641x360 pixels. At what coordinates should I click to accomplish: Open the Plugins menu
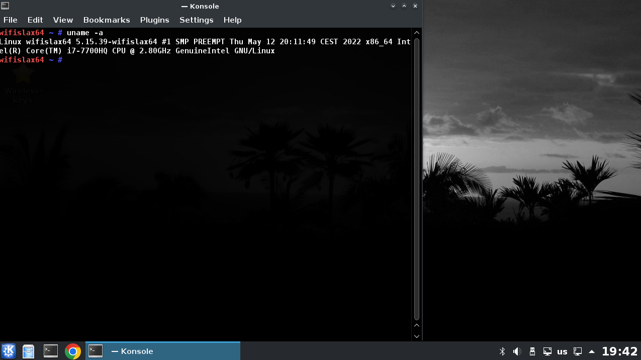click(155, 20)
